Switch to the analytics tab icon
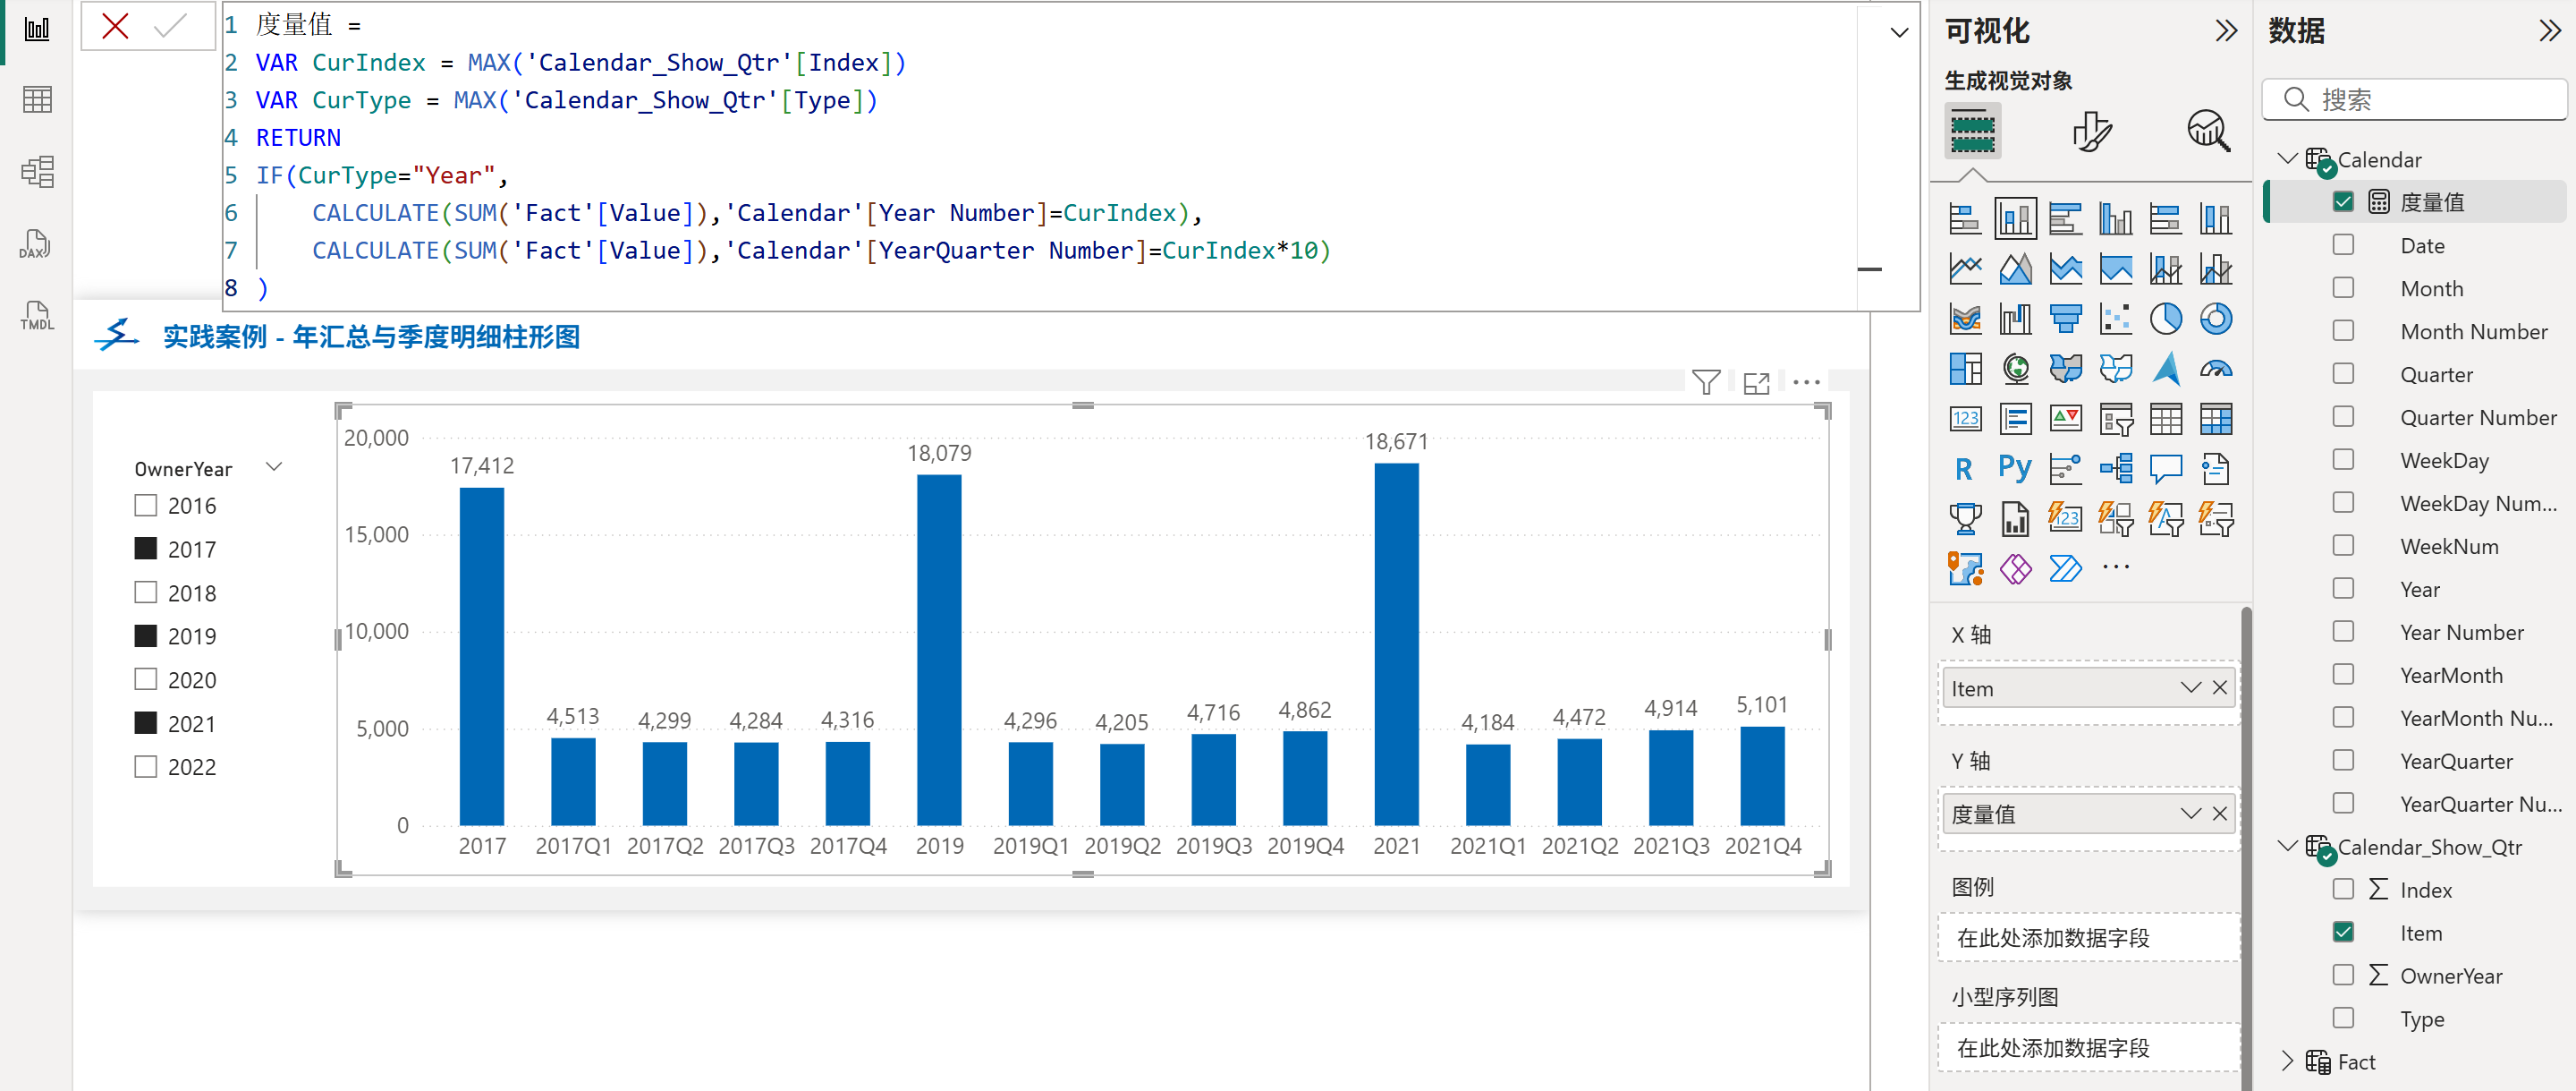Viewport: 2576px width, 1091px height. (x=2207, y=132)
